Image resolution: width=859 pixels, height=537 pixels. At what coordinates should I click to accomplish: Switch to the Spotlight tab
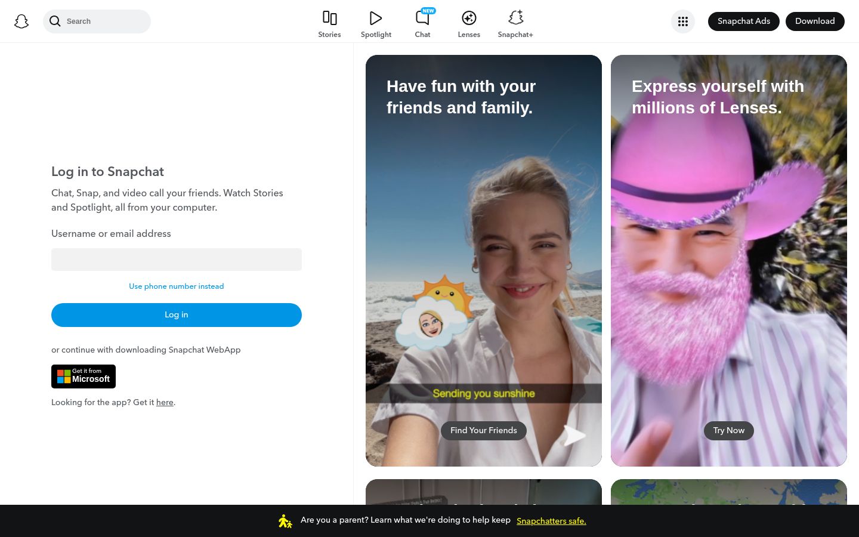click(x=376, y=24)
